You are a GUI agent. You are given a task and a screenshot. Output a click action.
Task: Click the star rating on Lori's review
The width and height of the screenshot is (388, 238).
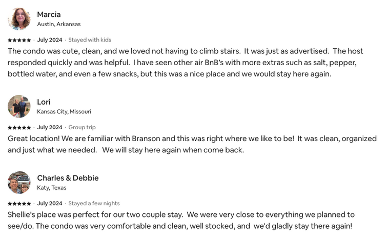pos(19,127)
